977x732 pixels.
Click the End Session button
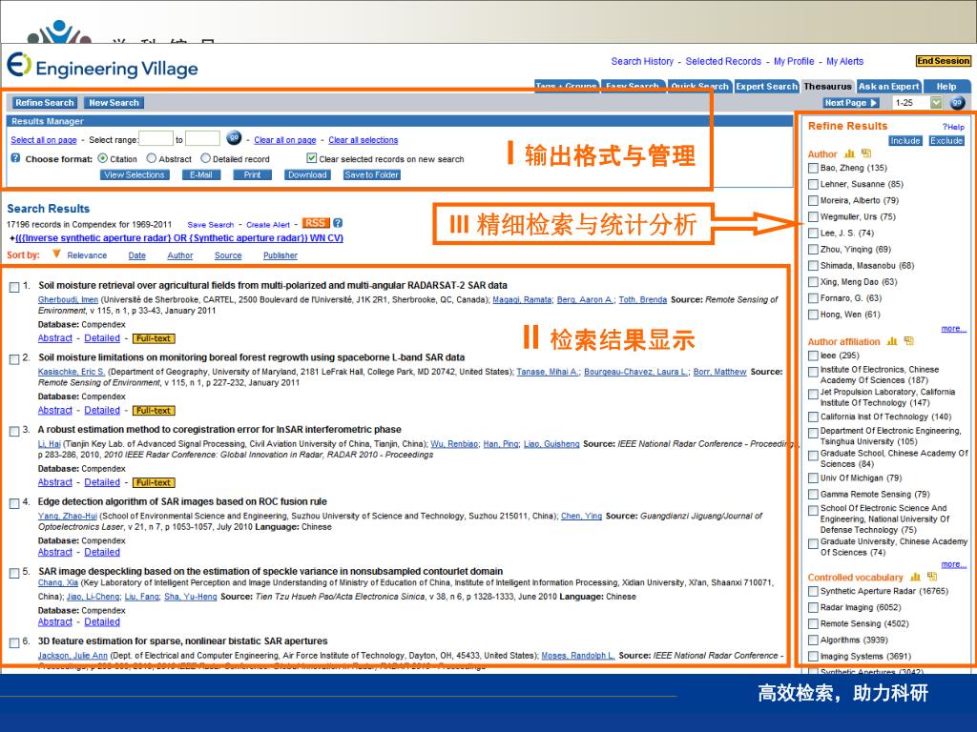click(943, 61)
